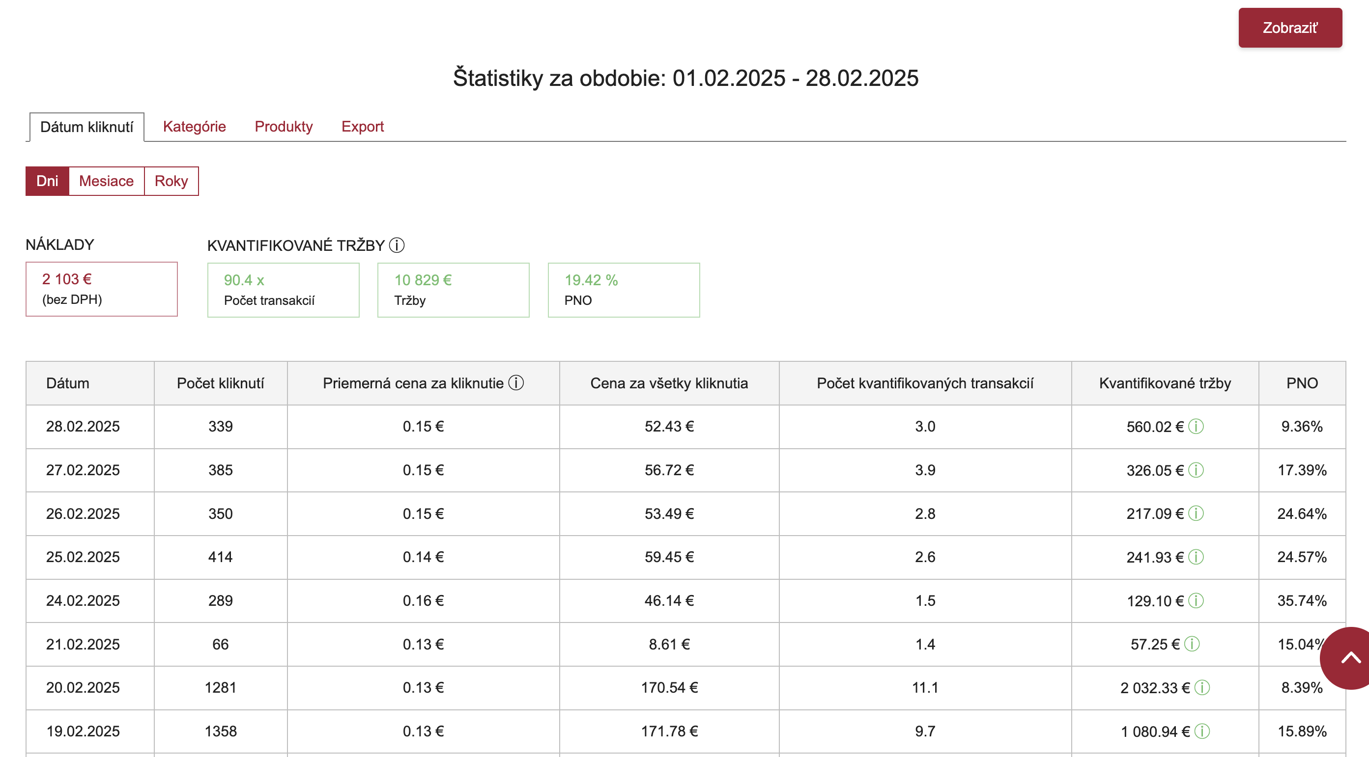Screen dimensions: 1369x757
Task: Click the Kvantifikované tržby column header
Action: click(x=1165, y=383)
